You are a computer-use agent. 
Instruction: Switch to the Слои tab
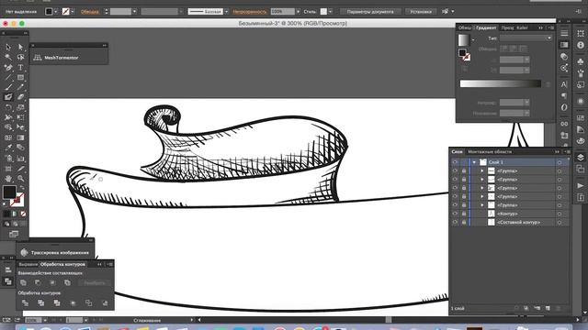pos(458,151)
